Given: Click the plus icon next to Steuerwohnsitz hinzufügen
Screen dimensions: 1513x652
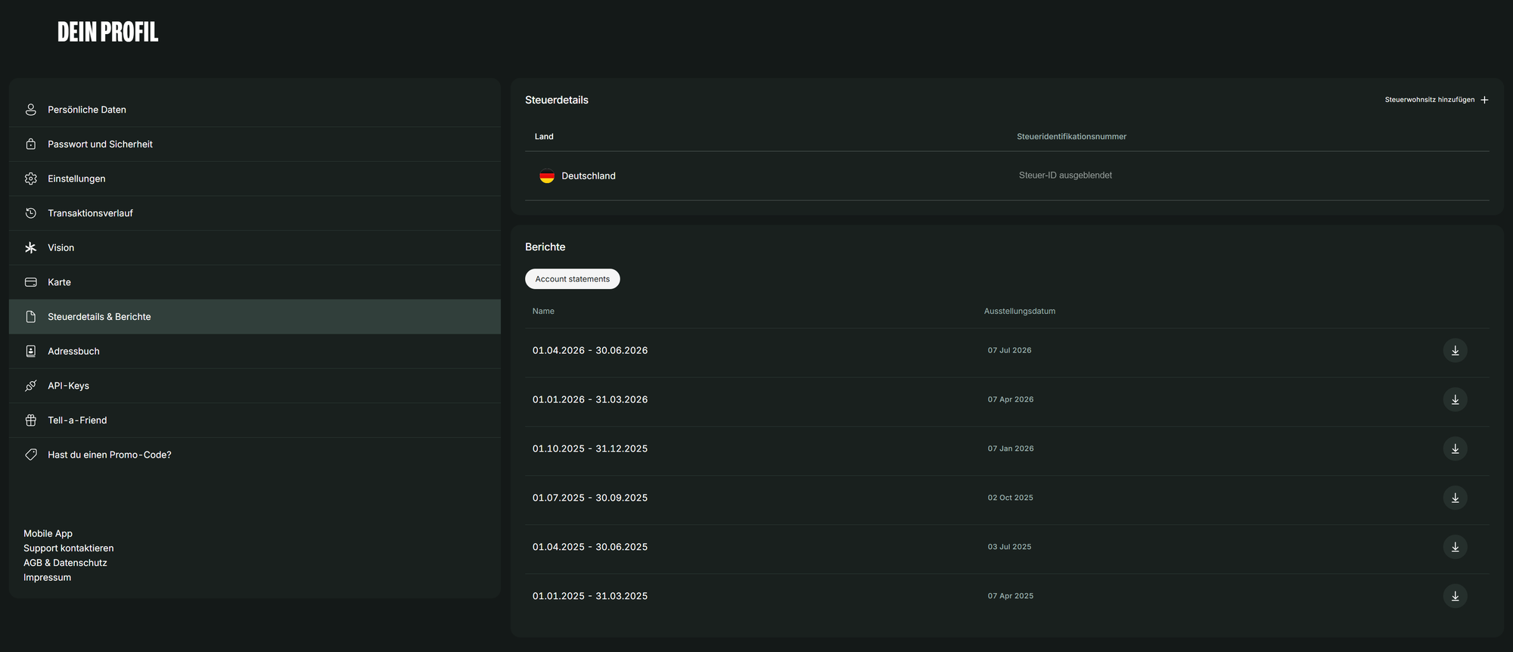Looking at the screenshot, I should point(1484,100).
